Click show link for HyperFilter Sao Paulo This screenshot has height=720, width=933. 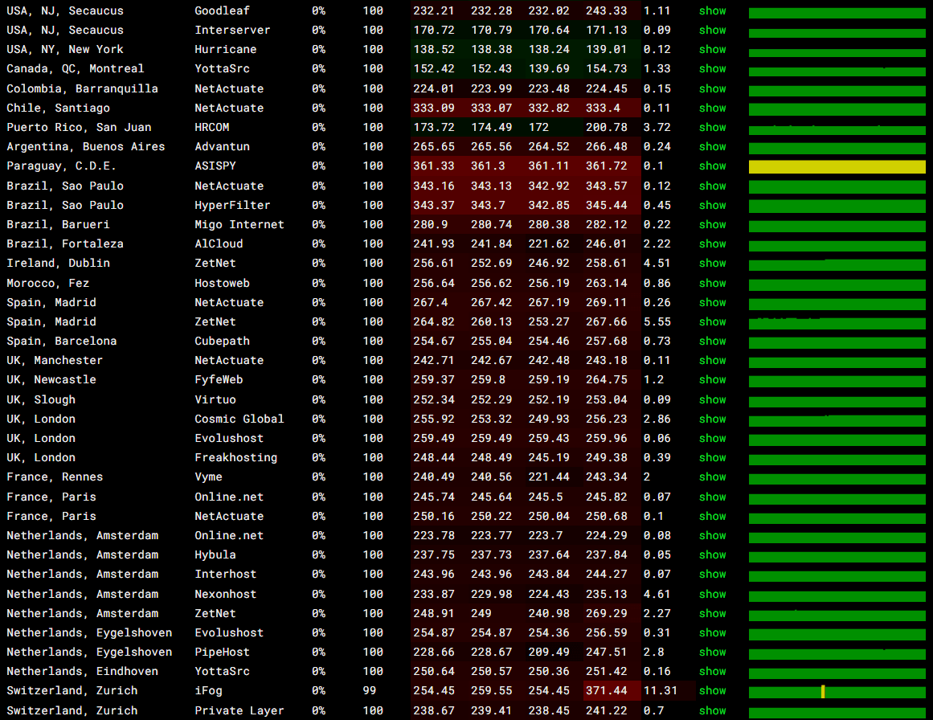tap(712, 205)
